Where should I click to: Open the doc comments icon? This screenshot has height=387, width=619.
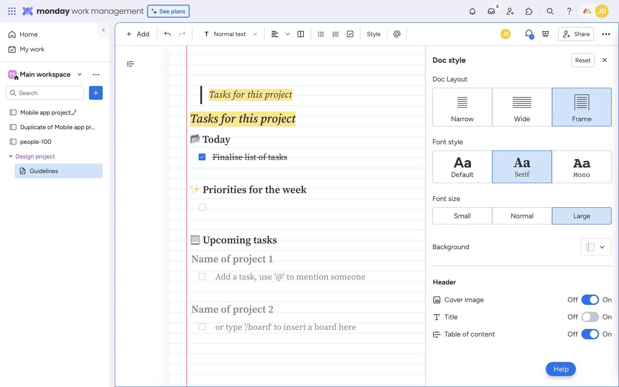point(529,34)
